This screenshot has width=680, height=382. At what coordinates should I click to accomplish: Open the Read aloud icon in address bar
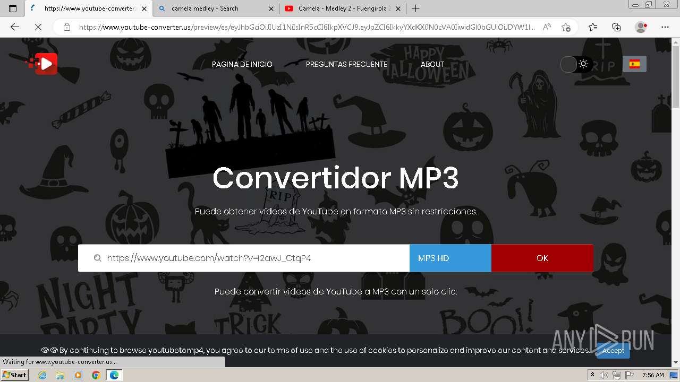point(547,27)
